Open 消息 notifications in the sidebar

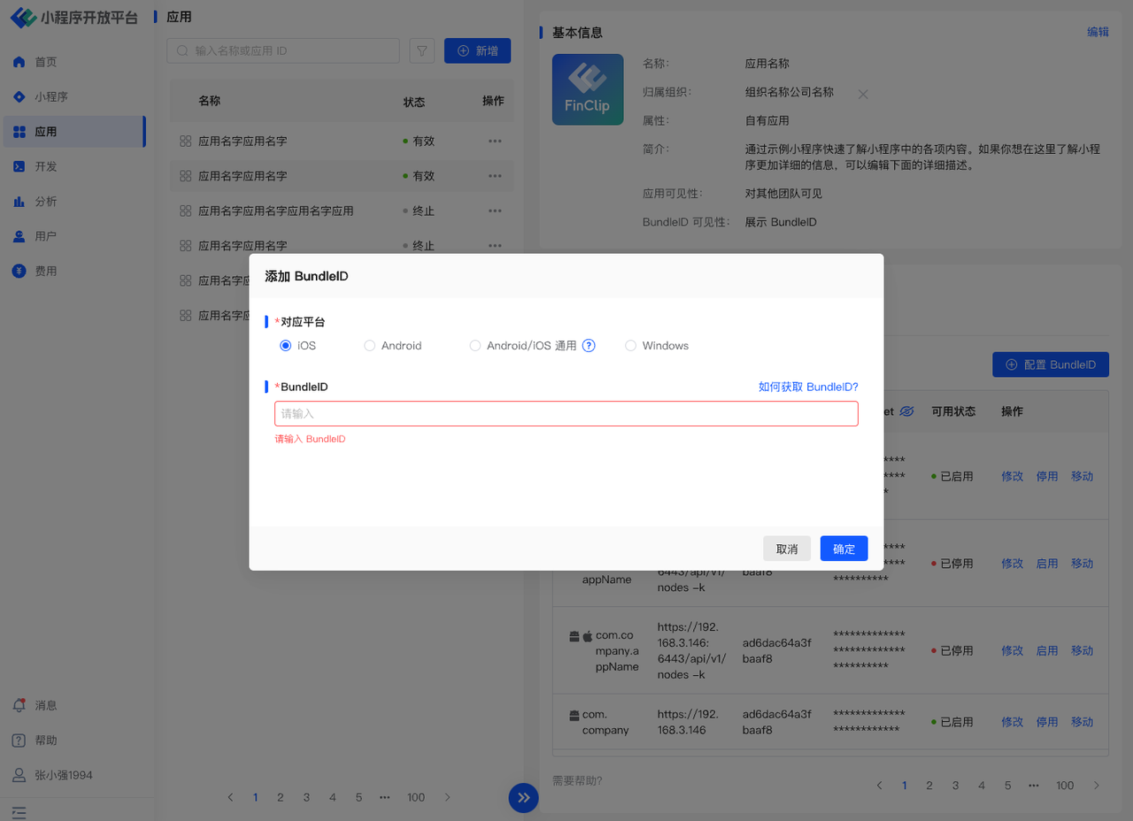[x=45, y=705]
